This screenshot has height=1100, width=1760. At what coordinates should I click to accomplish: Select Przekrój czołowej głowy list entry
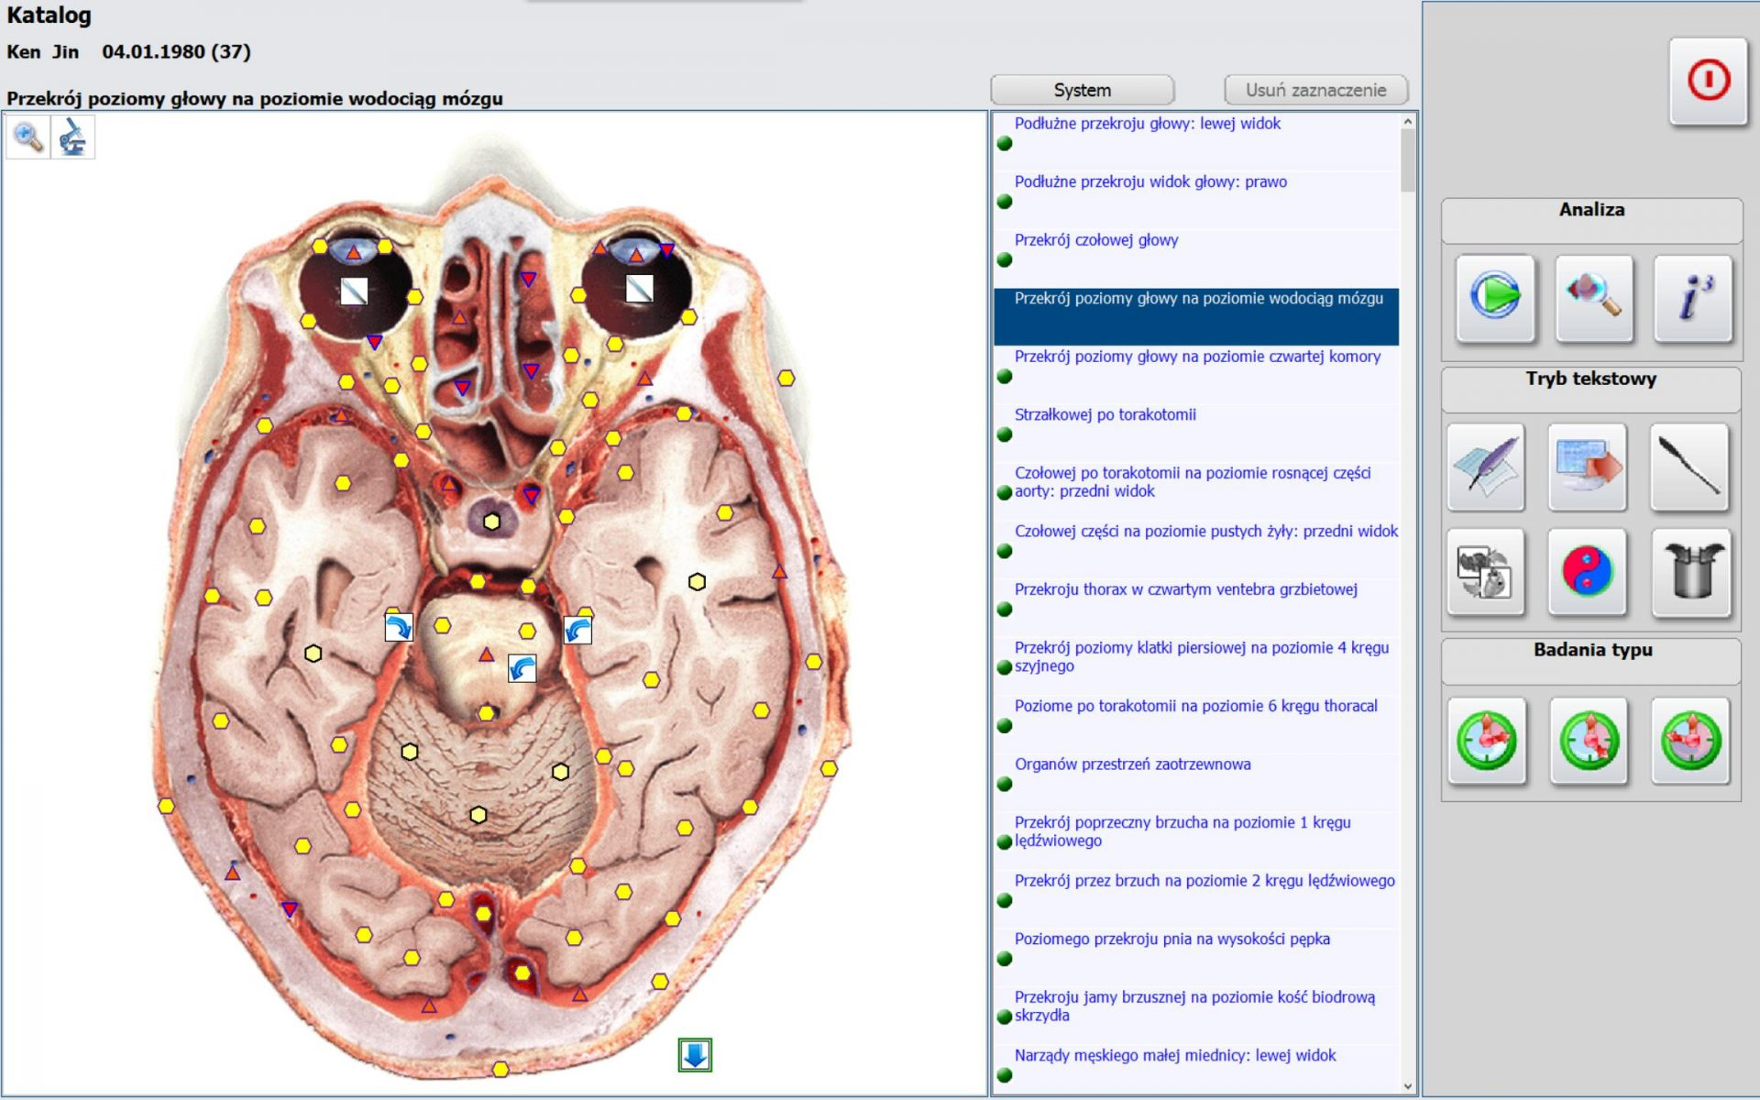pos(1095,240)
